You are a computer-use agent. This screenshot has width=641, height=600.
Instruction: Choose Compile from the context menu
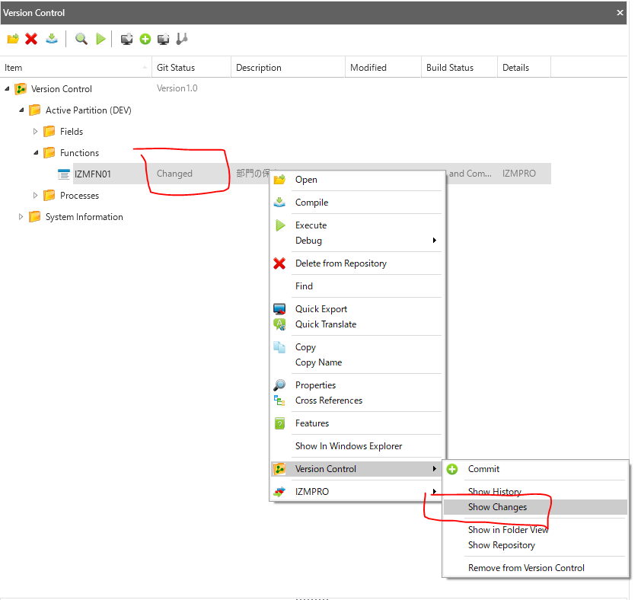(x=356, y=203)
